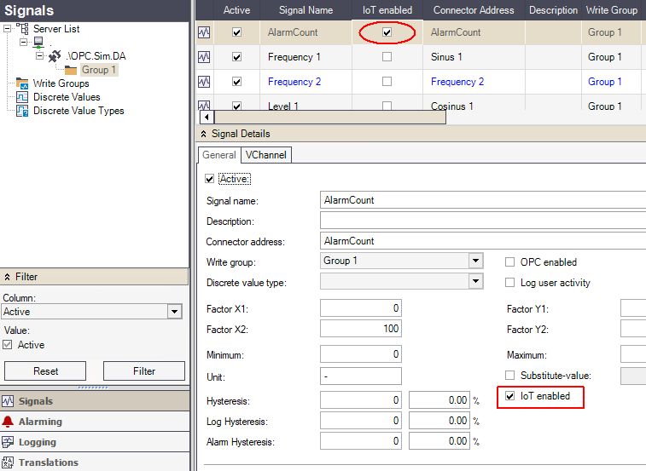This screenshot has height=471, width=646.
Task: Click the Discrete Values icon in the tree
Action: [x=22, y=97]
